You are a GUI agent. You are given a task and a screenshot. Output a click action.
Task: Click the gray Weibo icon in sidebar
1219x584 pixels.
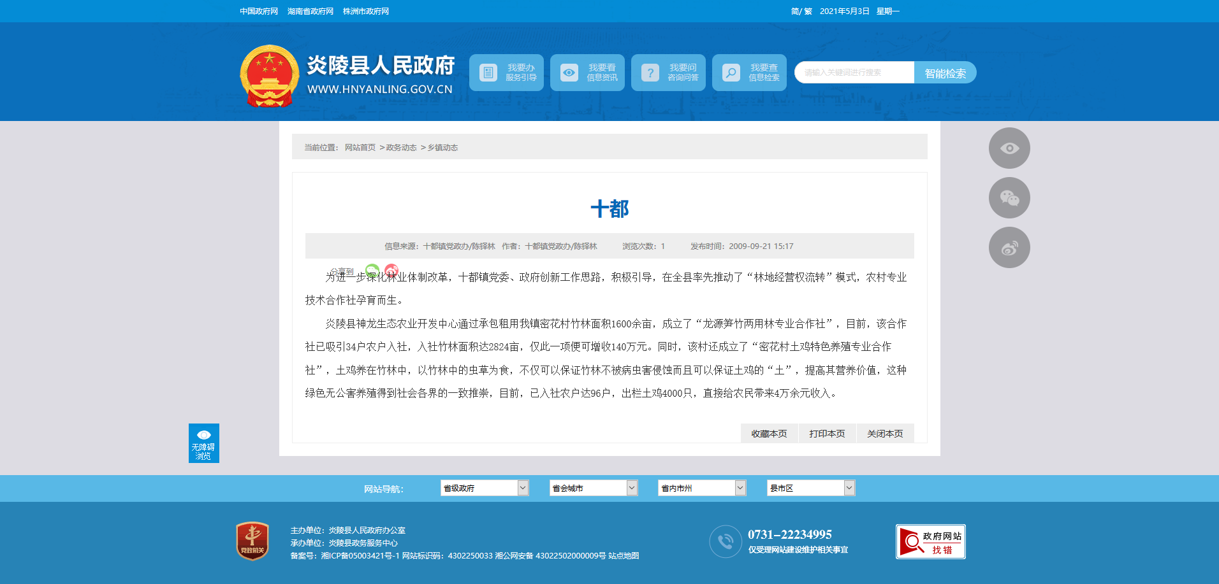[1009, 248]
